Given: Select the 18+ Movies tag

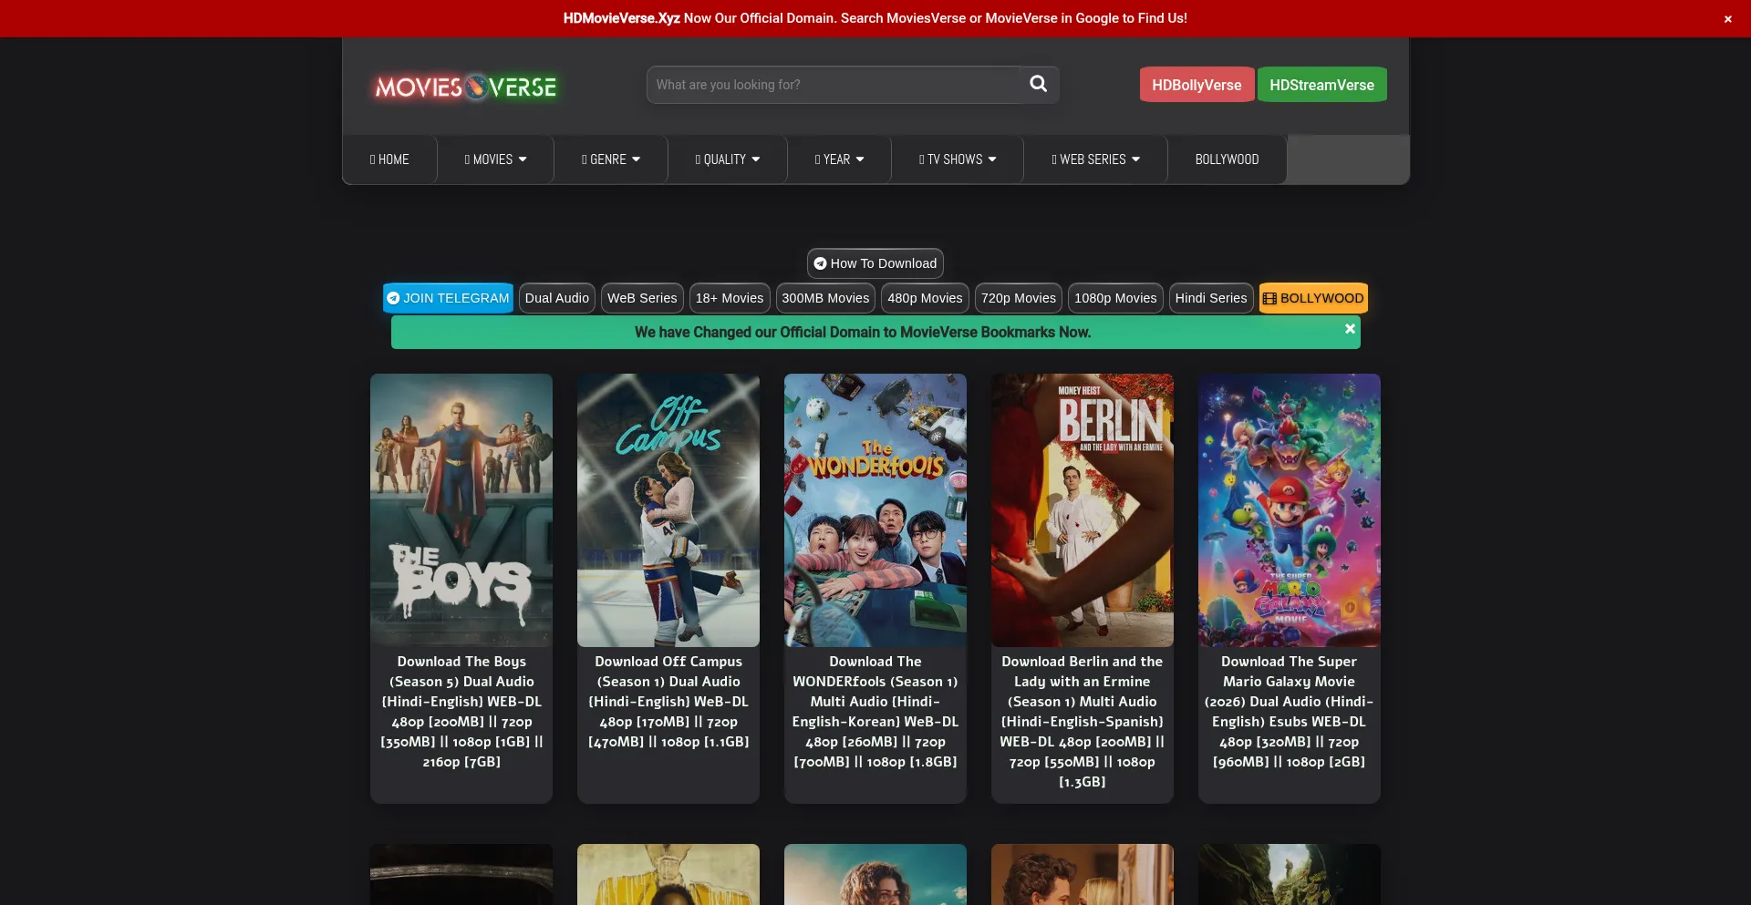Looking at the screenshot, I should click(x=730, y=298).
